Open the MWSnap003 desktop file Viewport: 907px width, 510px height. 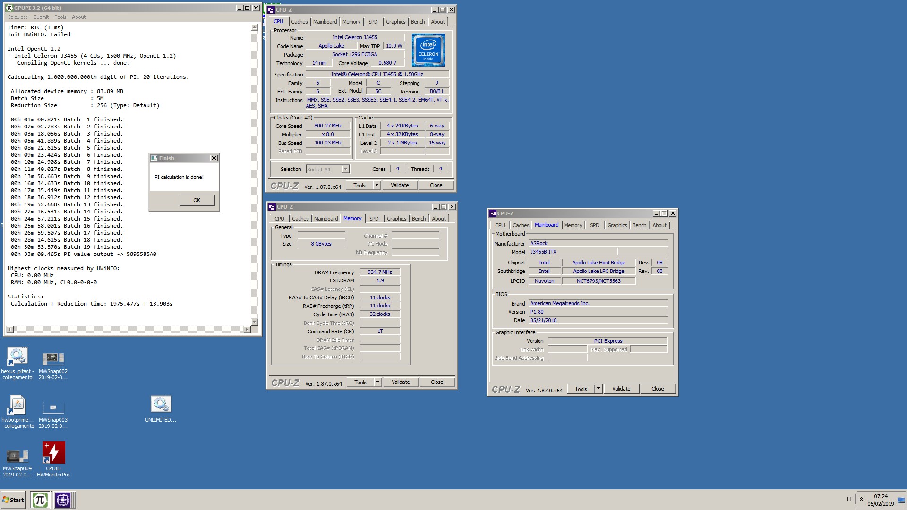[x=53, y=412]
